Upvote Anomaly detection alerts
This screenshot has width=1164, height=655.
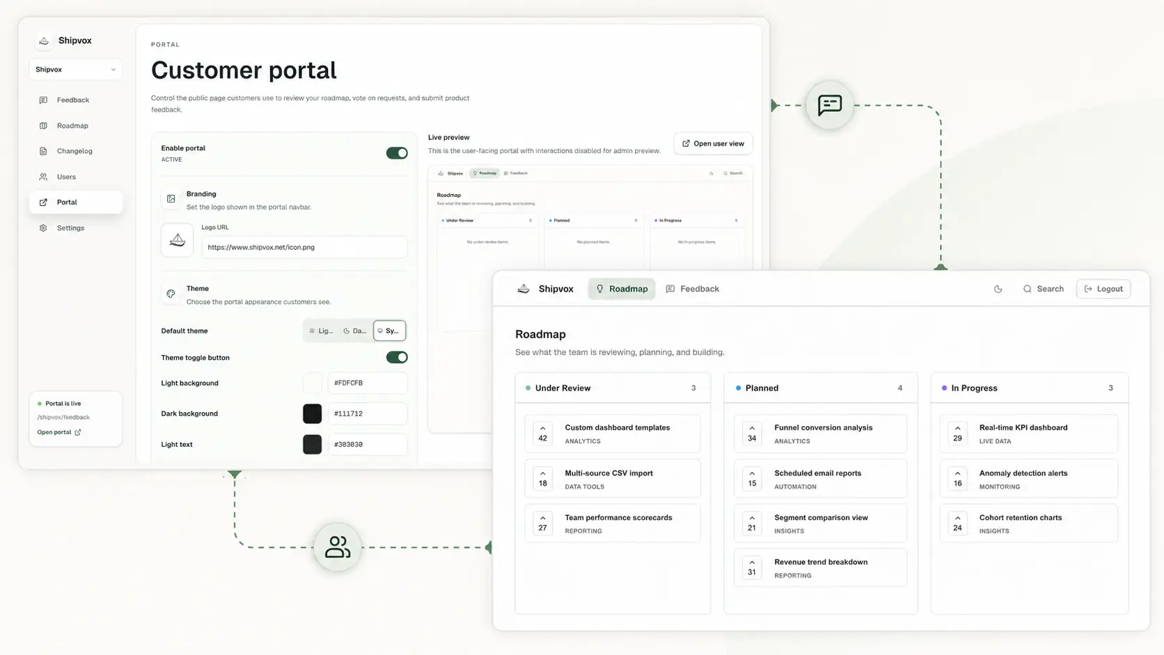click(958, 478)
